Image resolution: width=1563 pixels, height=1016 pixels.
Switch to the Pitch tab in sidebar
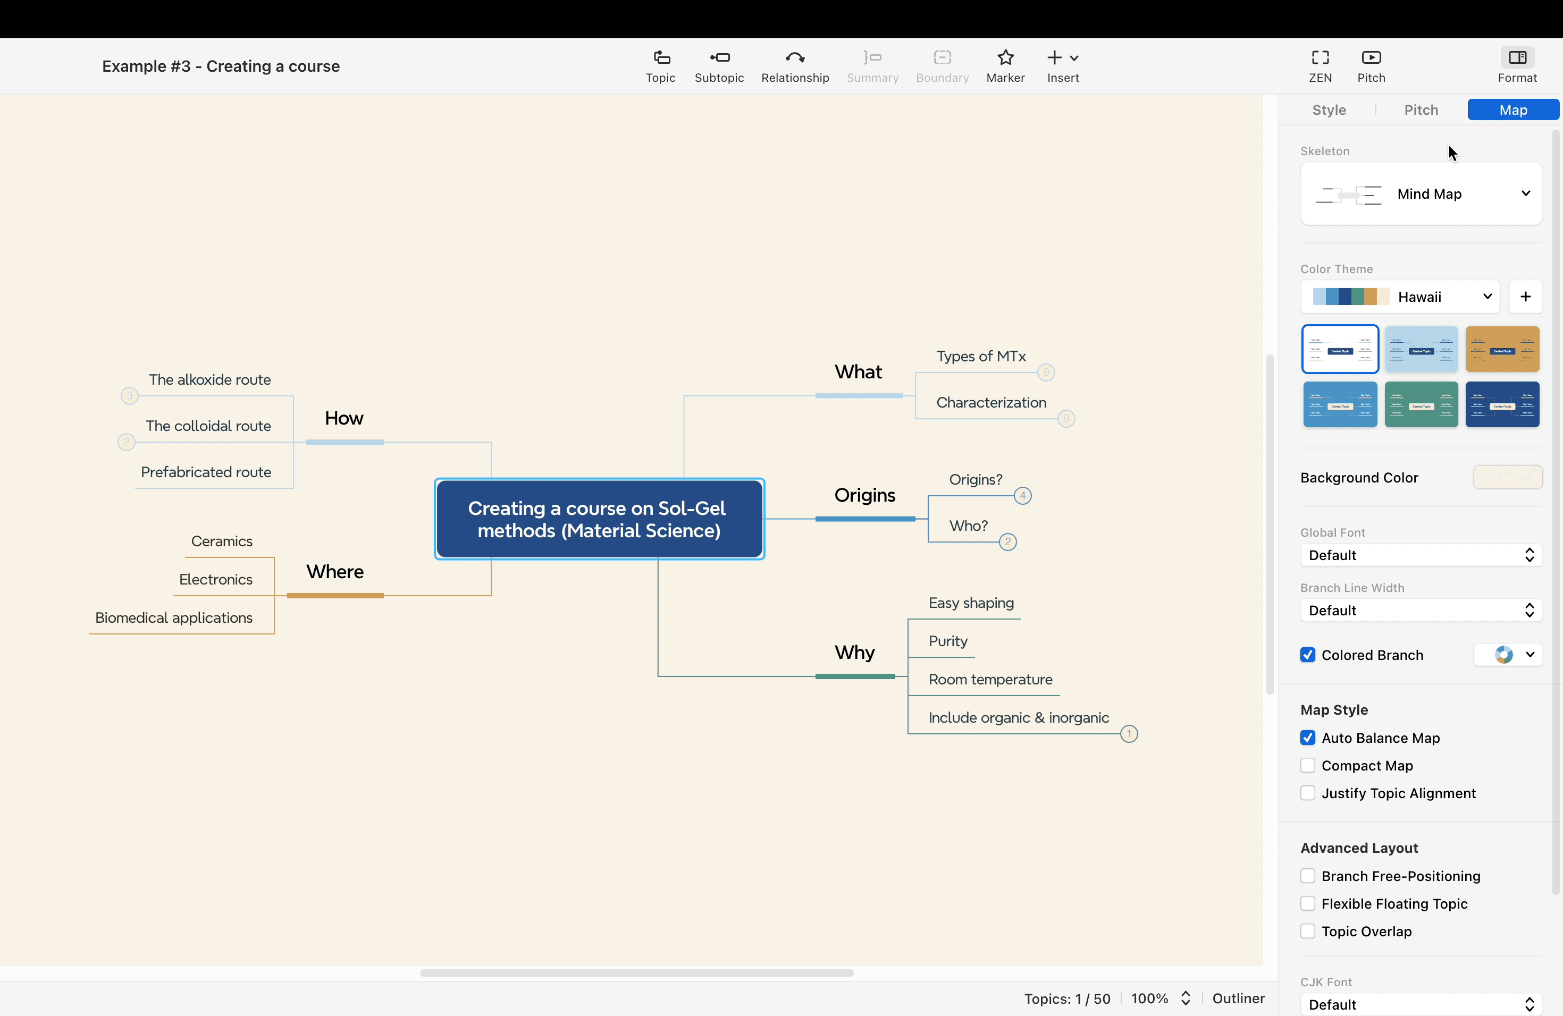point(1421,109)
